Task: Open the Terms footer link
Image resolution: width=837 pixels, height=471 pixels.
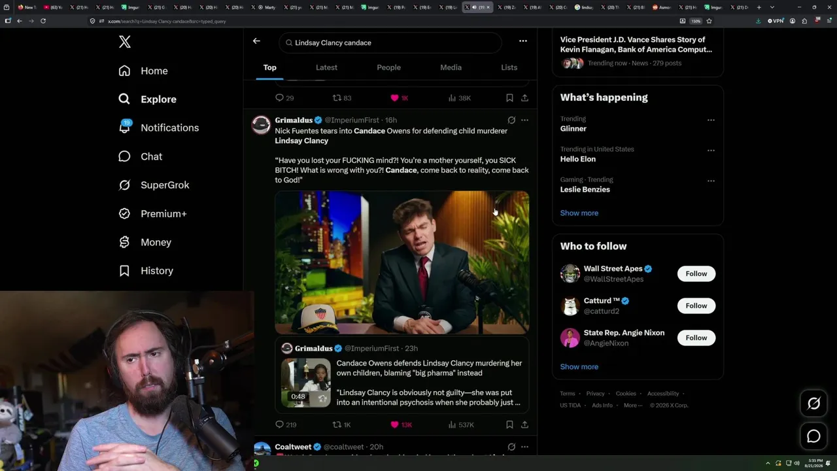Action: (x=568, y=394)
